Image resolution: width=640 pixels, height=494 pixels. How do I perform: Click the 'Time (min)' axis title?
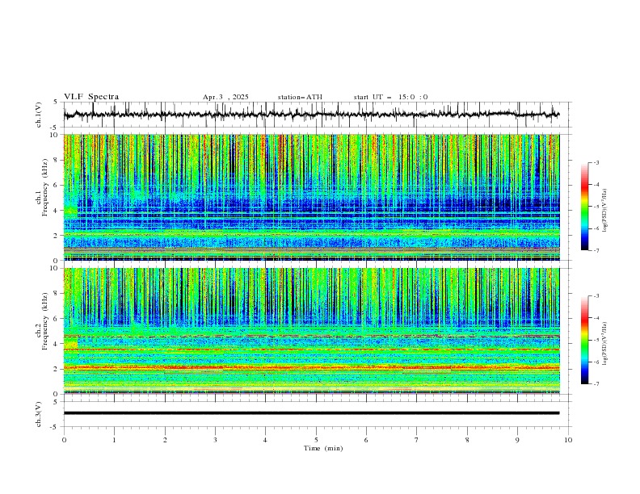323,448
